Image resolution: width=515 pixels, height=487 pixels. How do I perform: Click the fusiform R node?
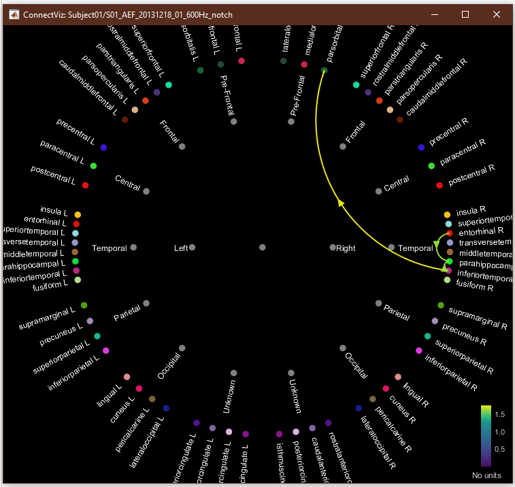click(x=447, y=280)
